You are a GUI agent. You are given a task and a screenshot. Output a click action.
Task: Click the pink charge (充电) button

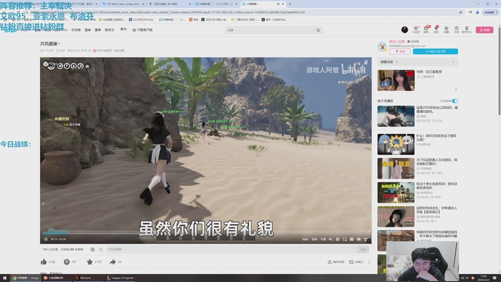pos(400,51)
